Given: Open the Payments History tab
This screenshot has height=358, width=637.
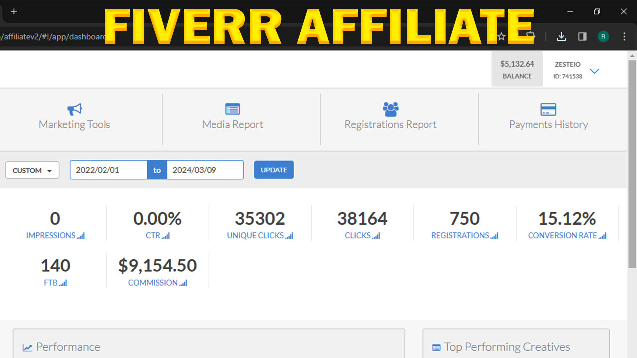Looking at the screenshot, I should pos(548,118).
